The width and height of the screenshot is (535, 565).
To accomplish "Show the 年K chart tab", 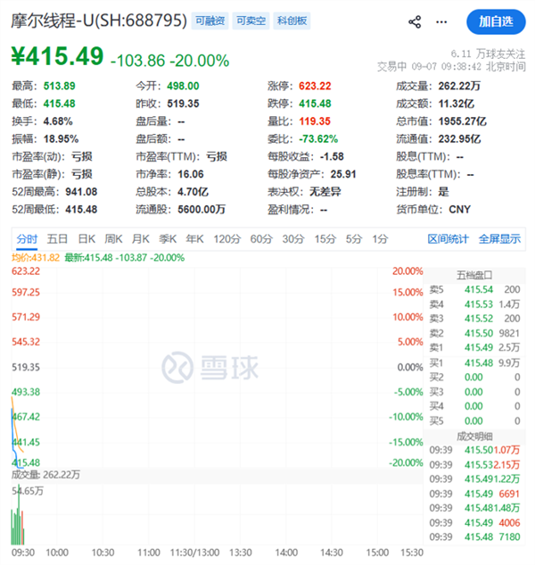I will point(194,239).
